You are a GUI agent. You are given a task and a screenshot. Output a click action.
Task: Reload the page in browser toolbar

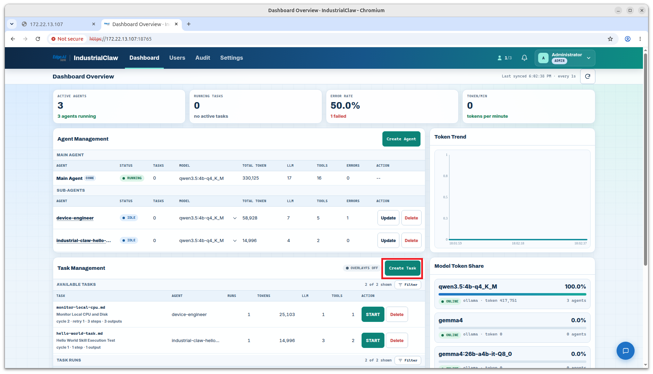pos(38,39)
